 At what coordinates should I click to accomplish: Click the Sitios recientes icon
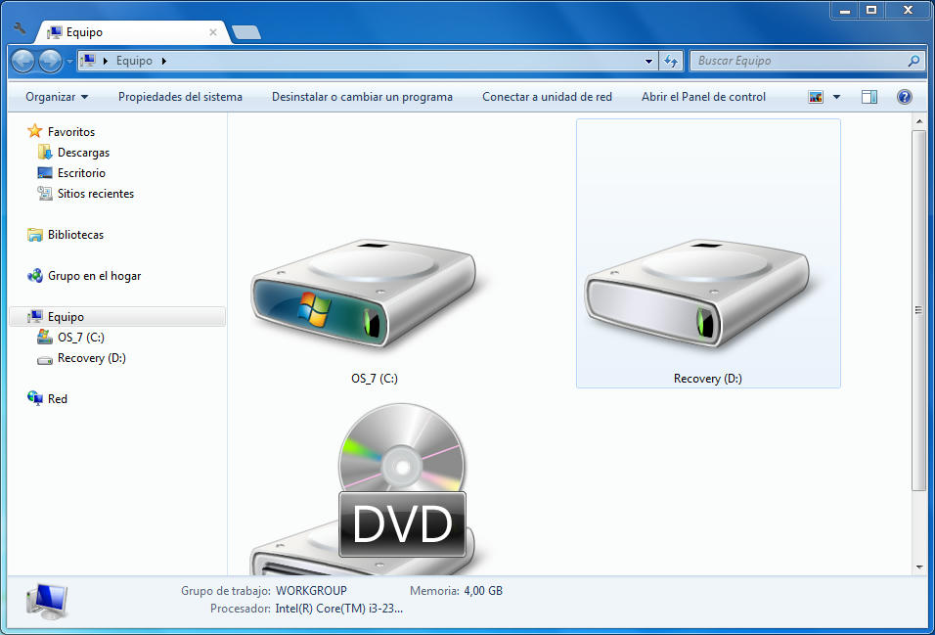click(45, 194)
